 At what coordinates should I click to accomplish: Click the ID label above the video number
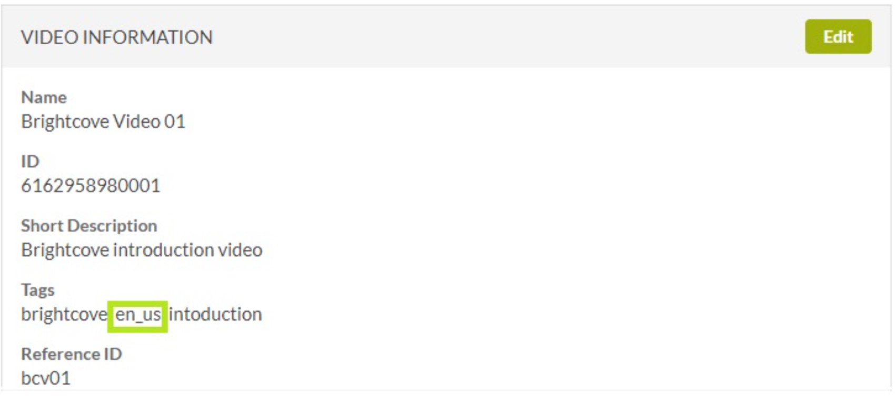pos(30,162)
